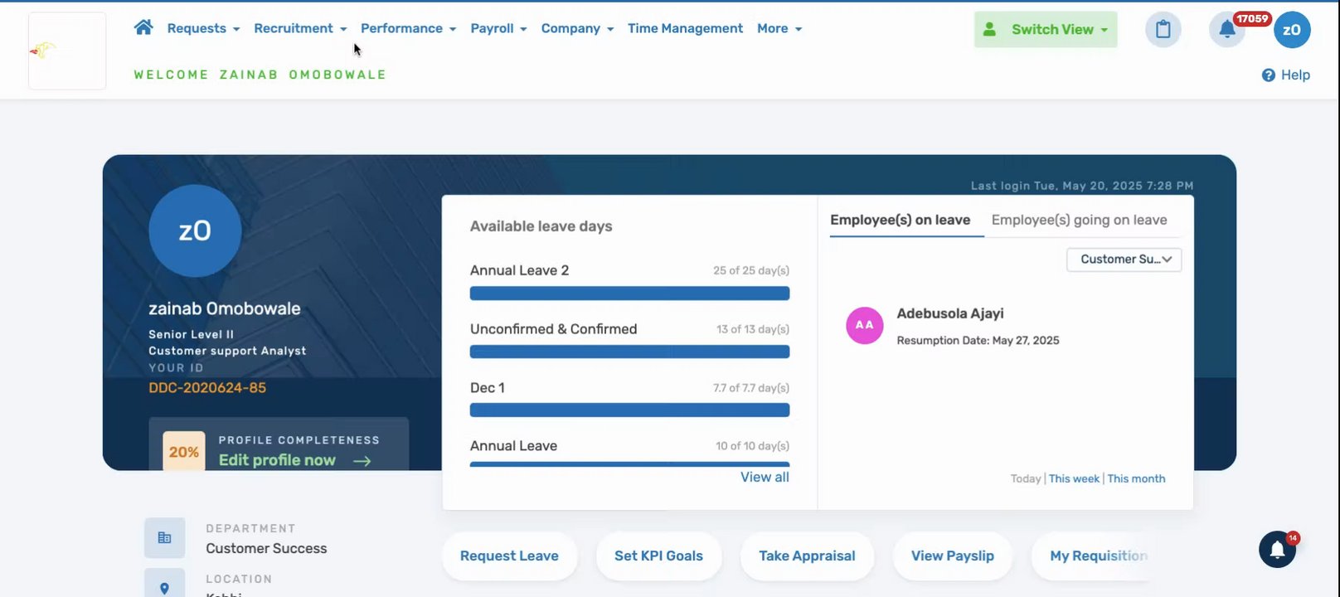The height and width of the screenshot is (597, 1340).
Task: Open the floating dark bell with the 14 badge
Action: coord(1277,549)
